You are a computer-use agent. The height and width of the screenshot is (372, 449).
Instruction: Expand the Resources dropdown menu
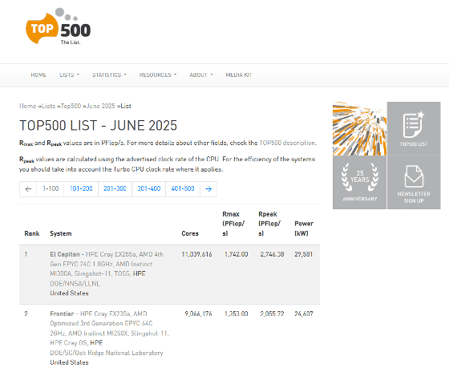(158, 75)
